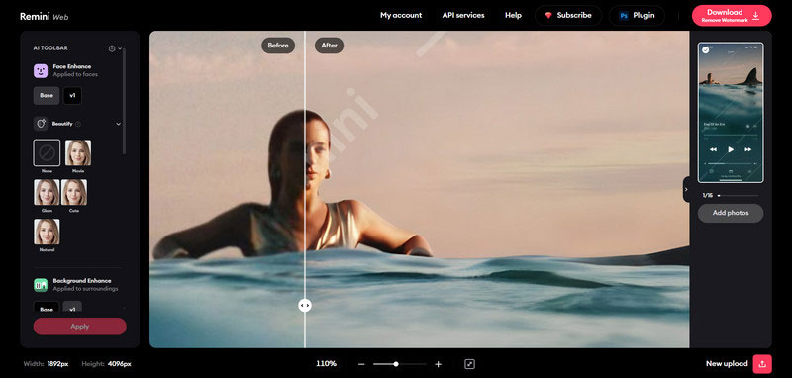Collapse the Beautify section chevron
The image size is (792, 378).
[x=119, y=124]
